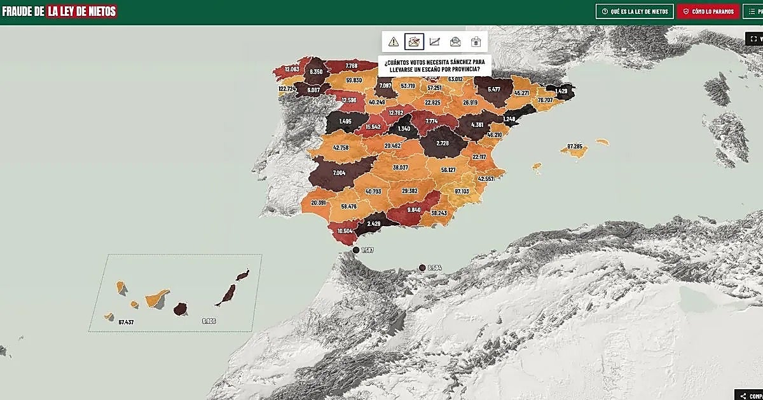
Task: Click the fullscreen icon button at right edge
Action: (x=754, y=39)
